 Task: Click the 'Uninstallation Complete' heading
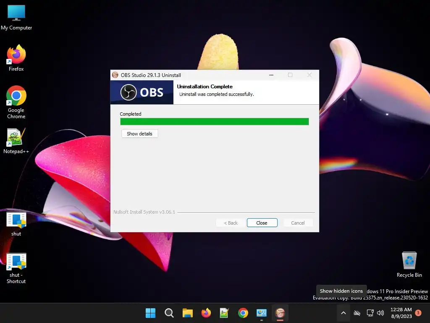pos(205,87)
